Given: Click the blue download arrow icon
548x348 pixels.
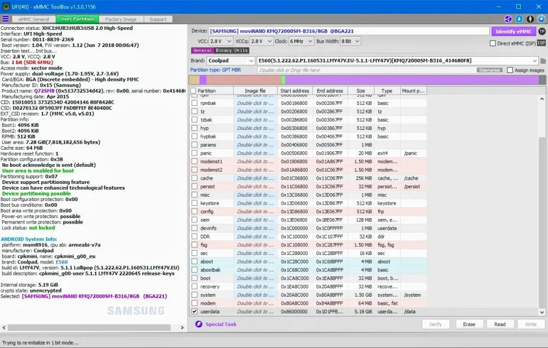Looking at the screenshot, I should (x=519, y=19).
